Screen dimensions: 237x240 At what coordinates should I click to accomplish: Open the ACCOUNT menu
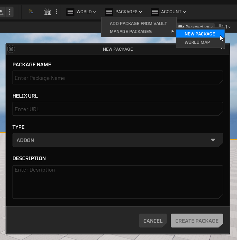point(168,12)
